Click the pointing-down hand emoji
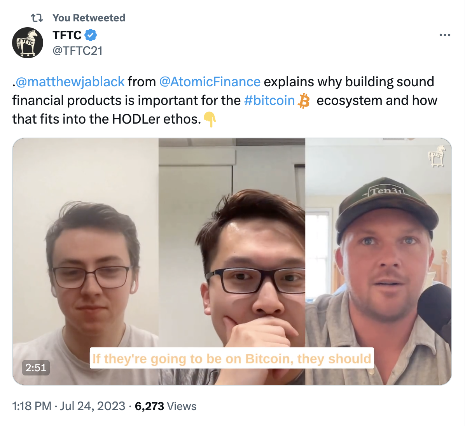465x426 pixels. pyautogui.click(x=210, y=119)
